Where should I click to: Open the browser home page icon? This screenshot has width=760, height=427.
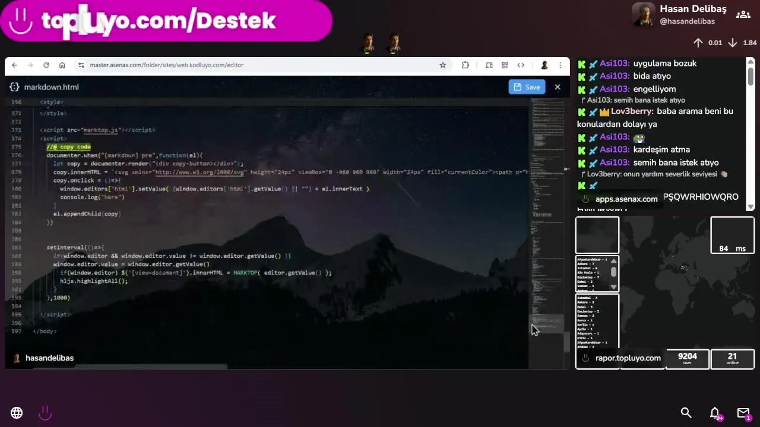62,65
